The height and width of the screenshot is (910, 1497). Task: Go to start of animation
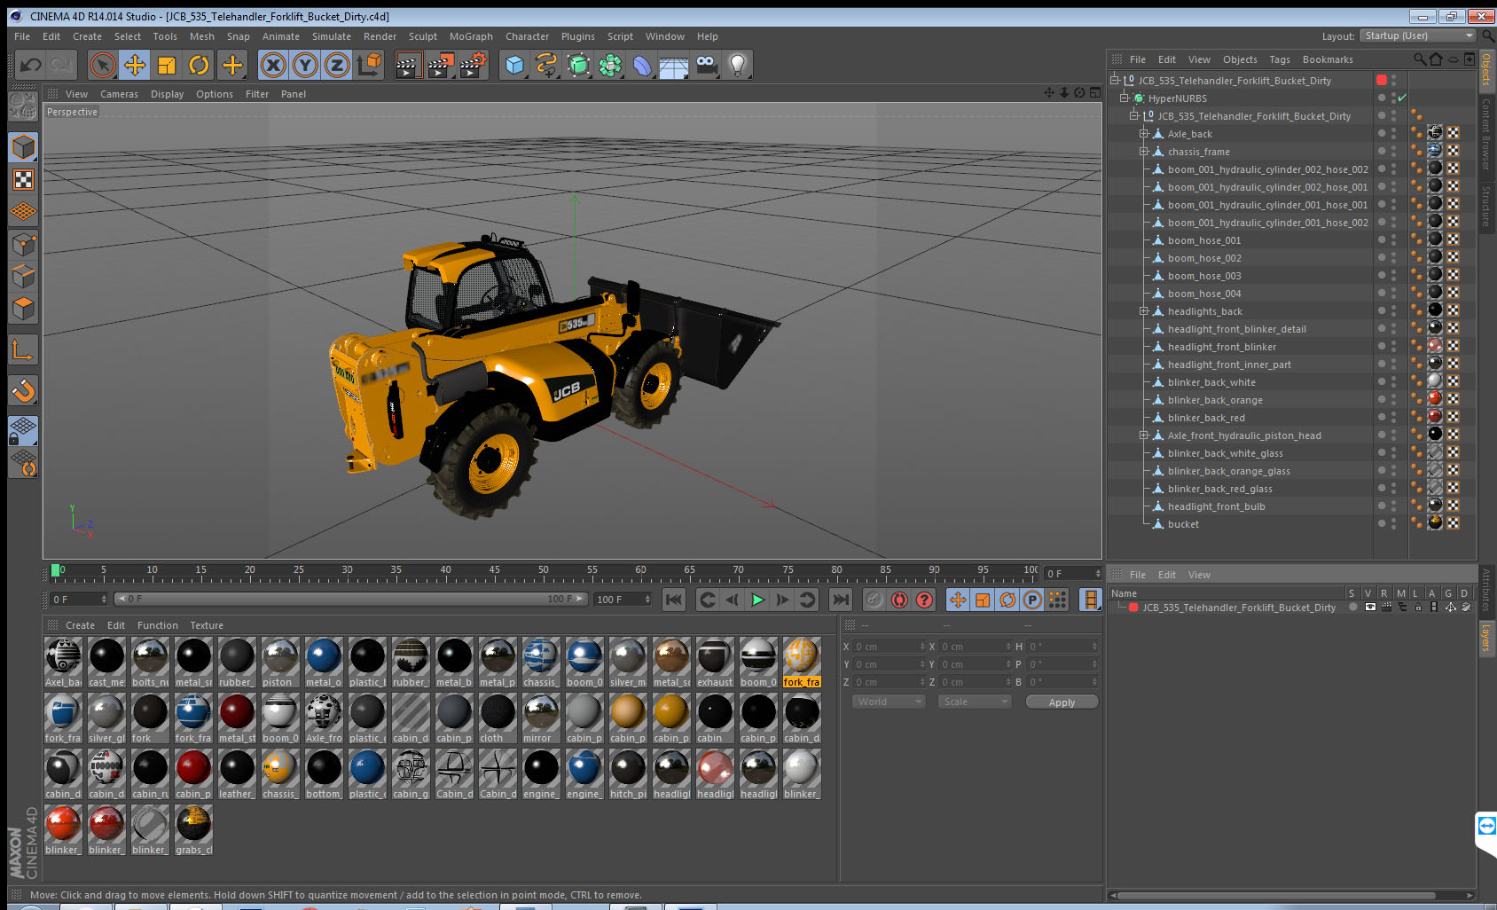pos(674,600)
